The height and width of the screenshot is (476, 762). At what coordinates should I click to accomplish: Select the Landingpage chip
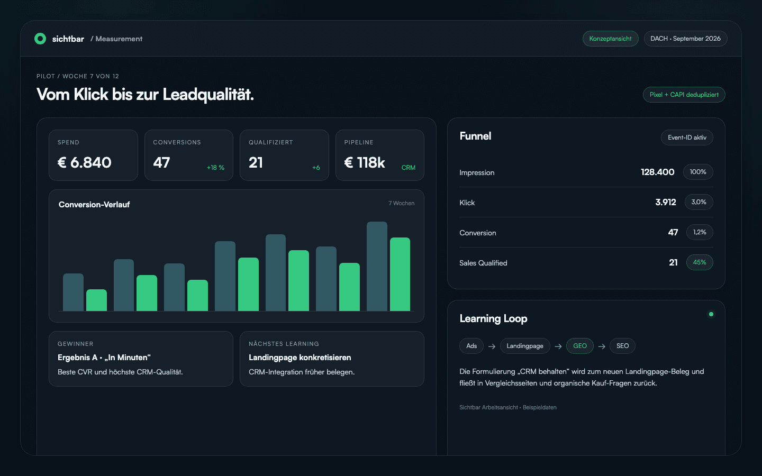[525, 346]
